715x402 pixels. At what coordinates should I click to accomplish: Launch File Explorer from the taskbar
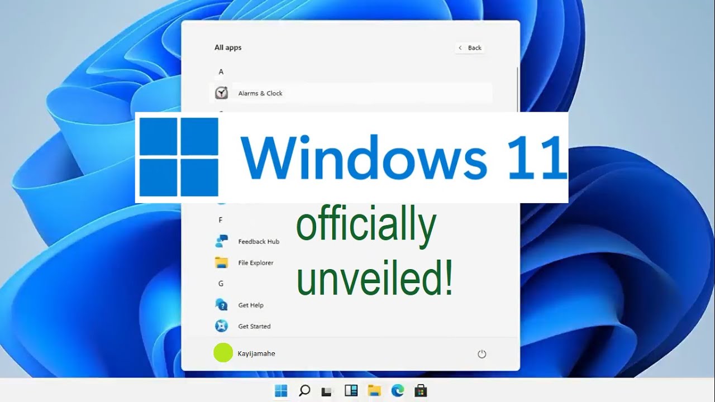pyautogui.click(x=374, y=391)
